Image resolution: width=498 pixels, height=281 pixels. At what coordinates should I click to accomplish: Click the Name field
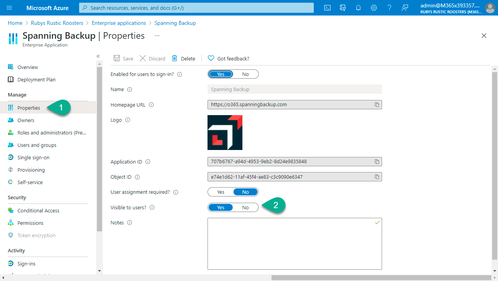coord(295,89)
